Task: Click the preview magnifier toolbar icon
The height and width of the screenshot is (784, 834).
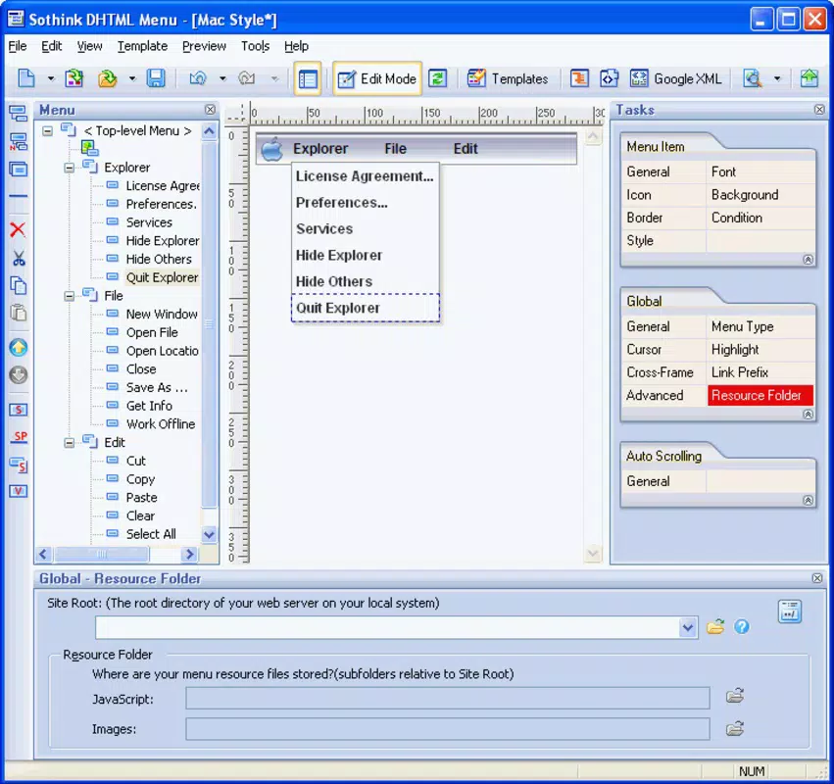Action: click(753, 78)
